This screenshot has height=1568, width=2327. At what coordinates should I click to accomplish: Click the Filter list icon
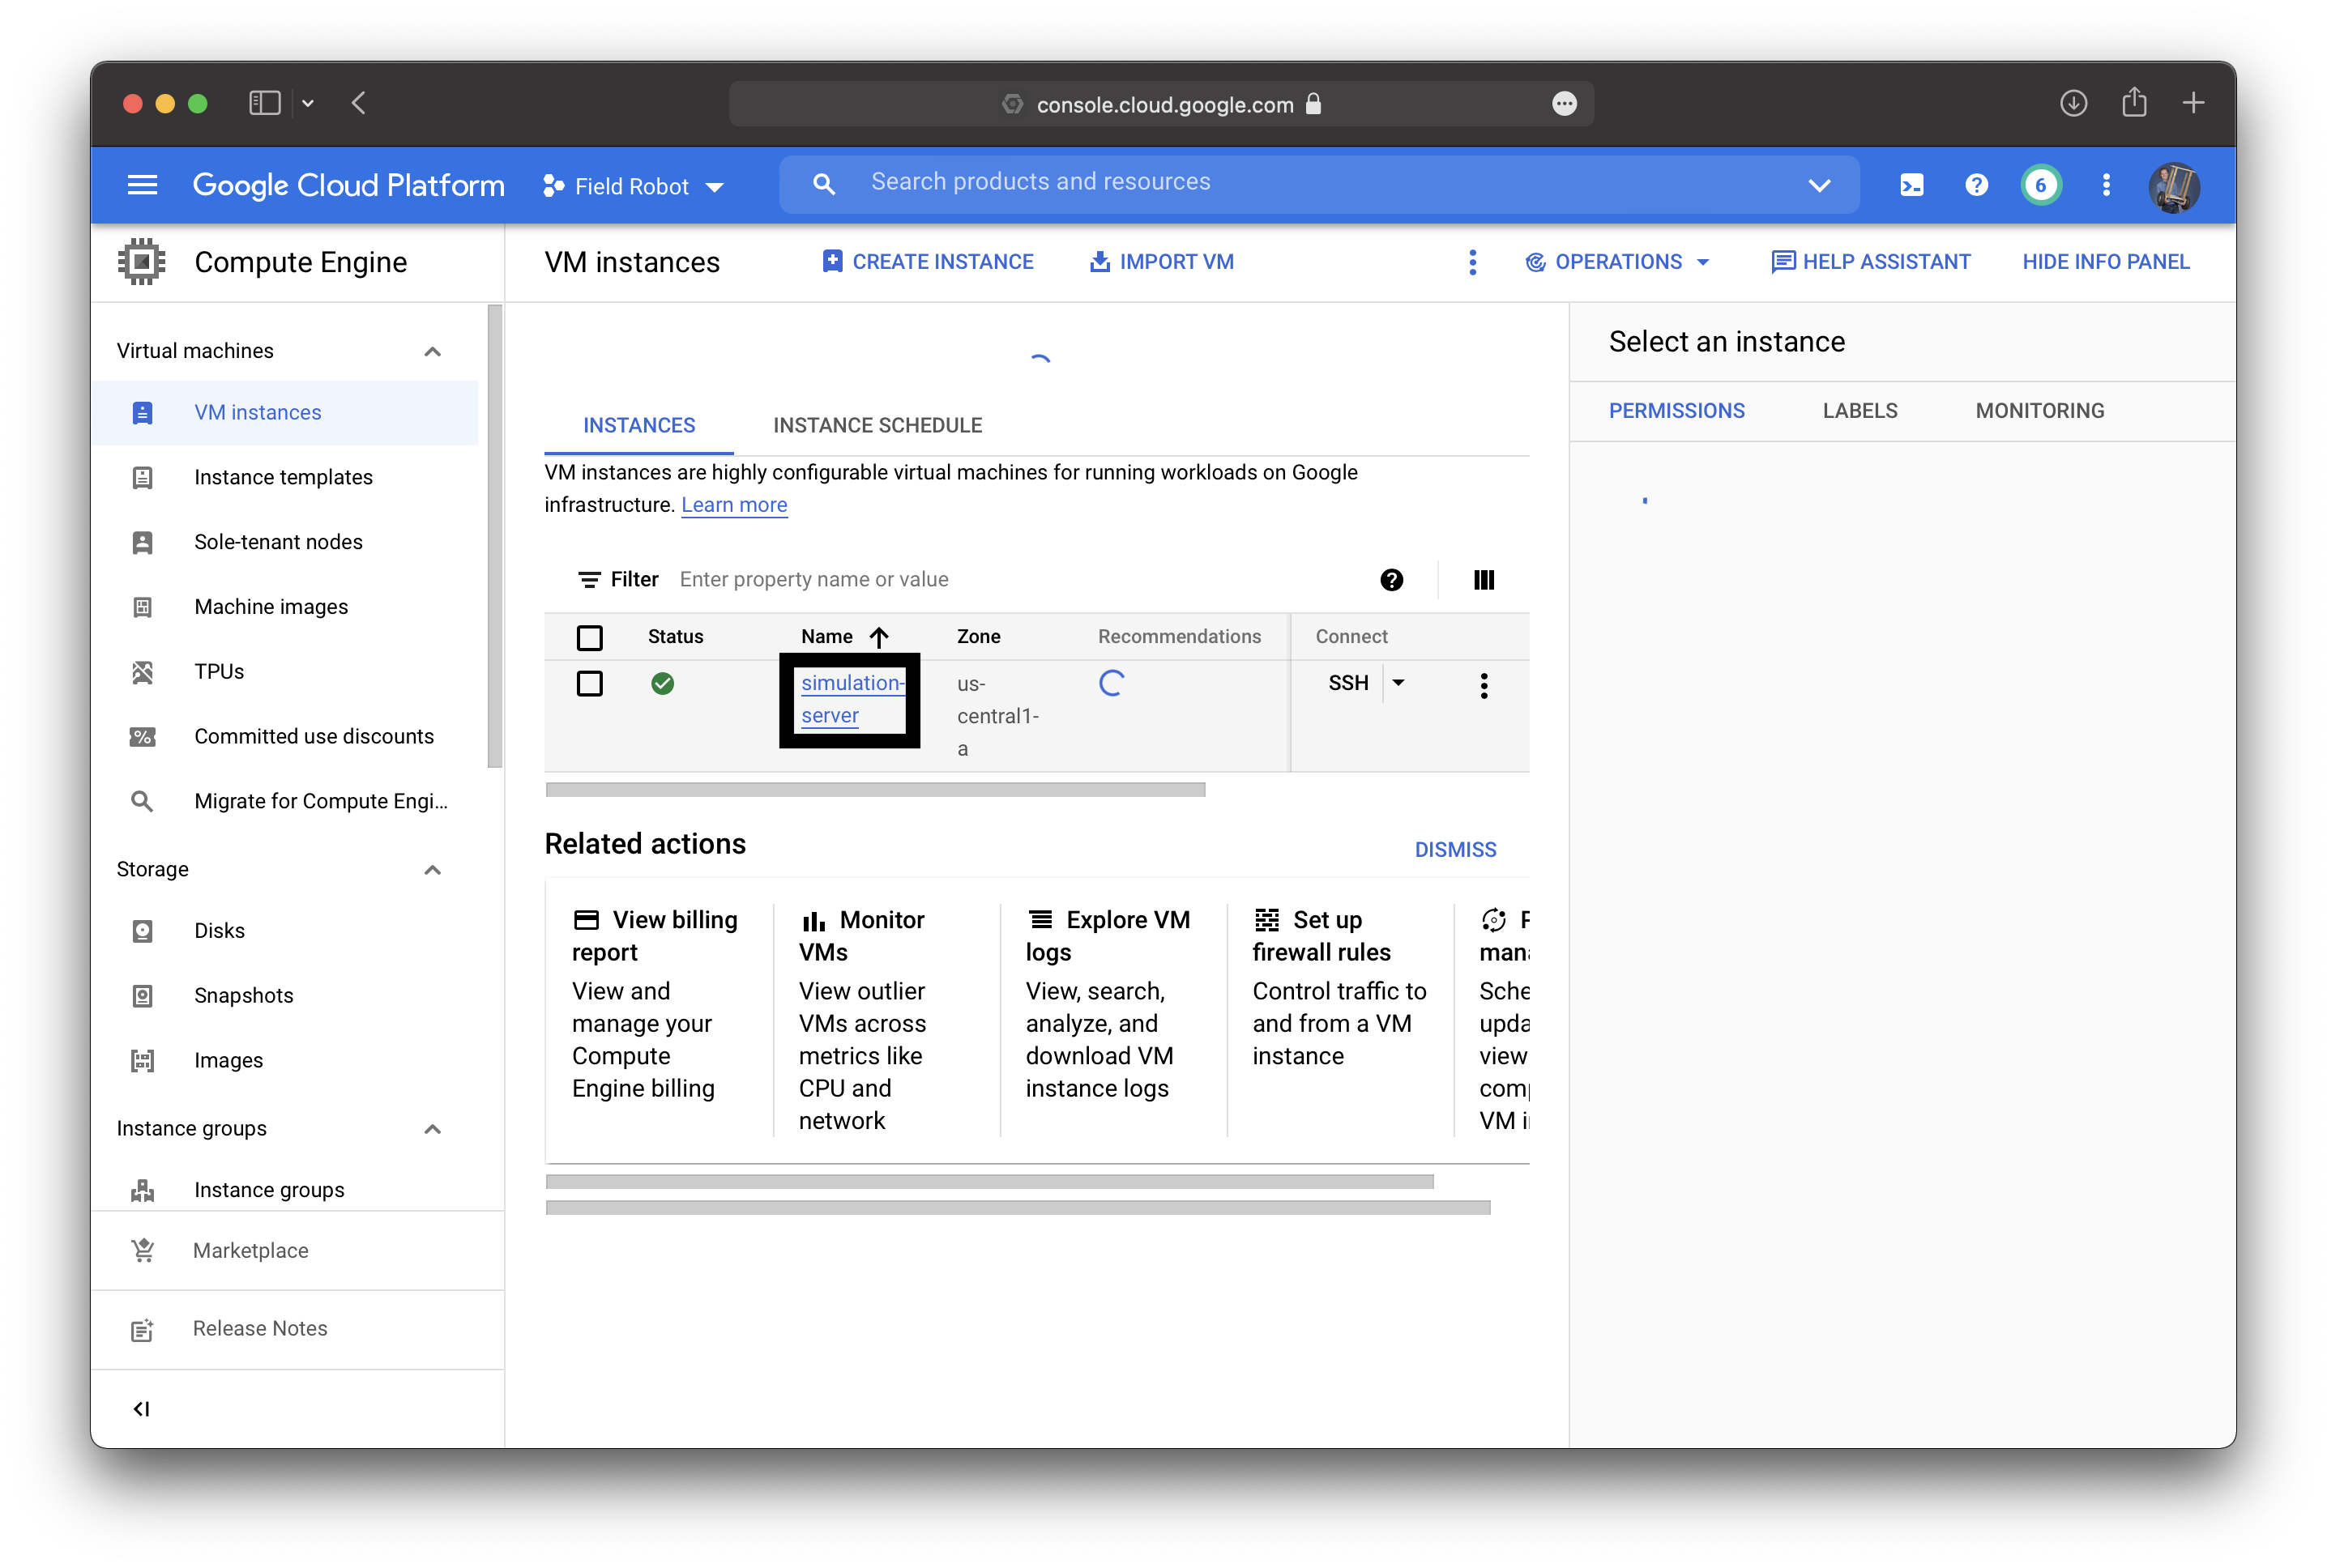pyautogui.click(x=589, y=580)
